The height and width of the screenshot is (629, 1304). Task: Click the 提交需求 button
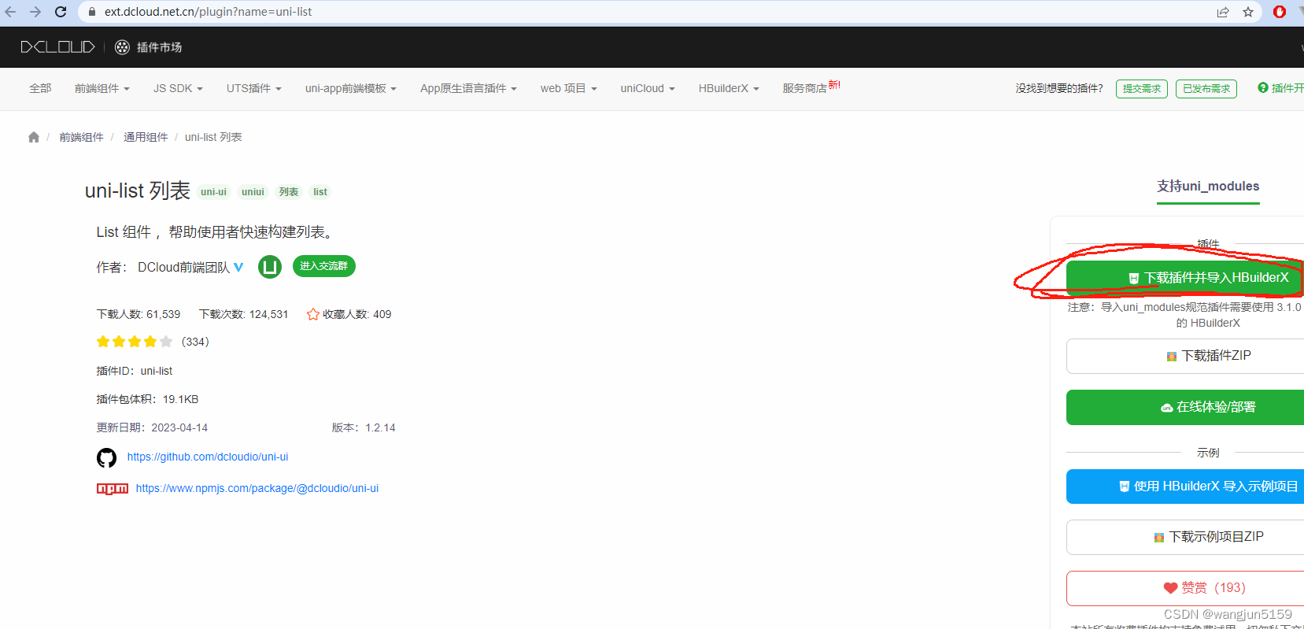coord(1142,89)
